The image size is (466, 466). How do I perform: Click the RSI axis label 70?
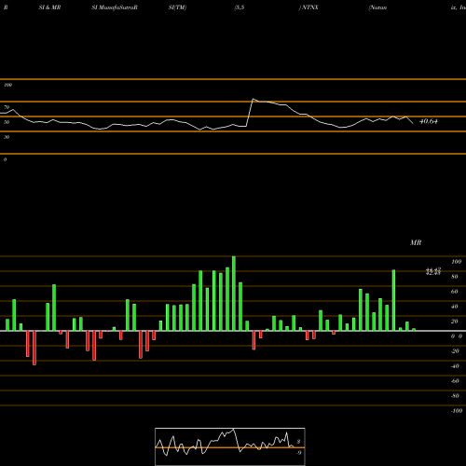[x=7, y=107]
